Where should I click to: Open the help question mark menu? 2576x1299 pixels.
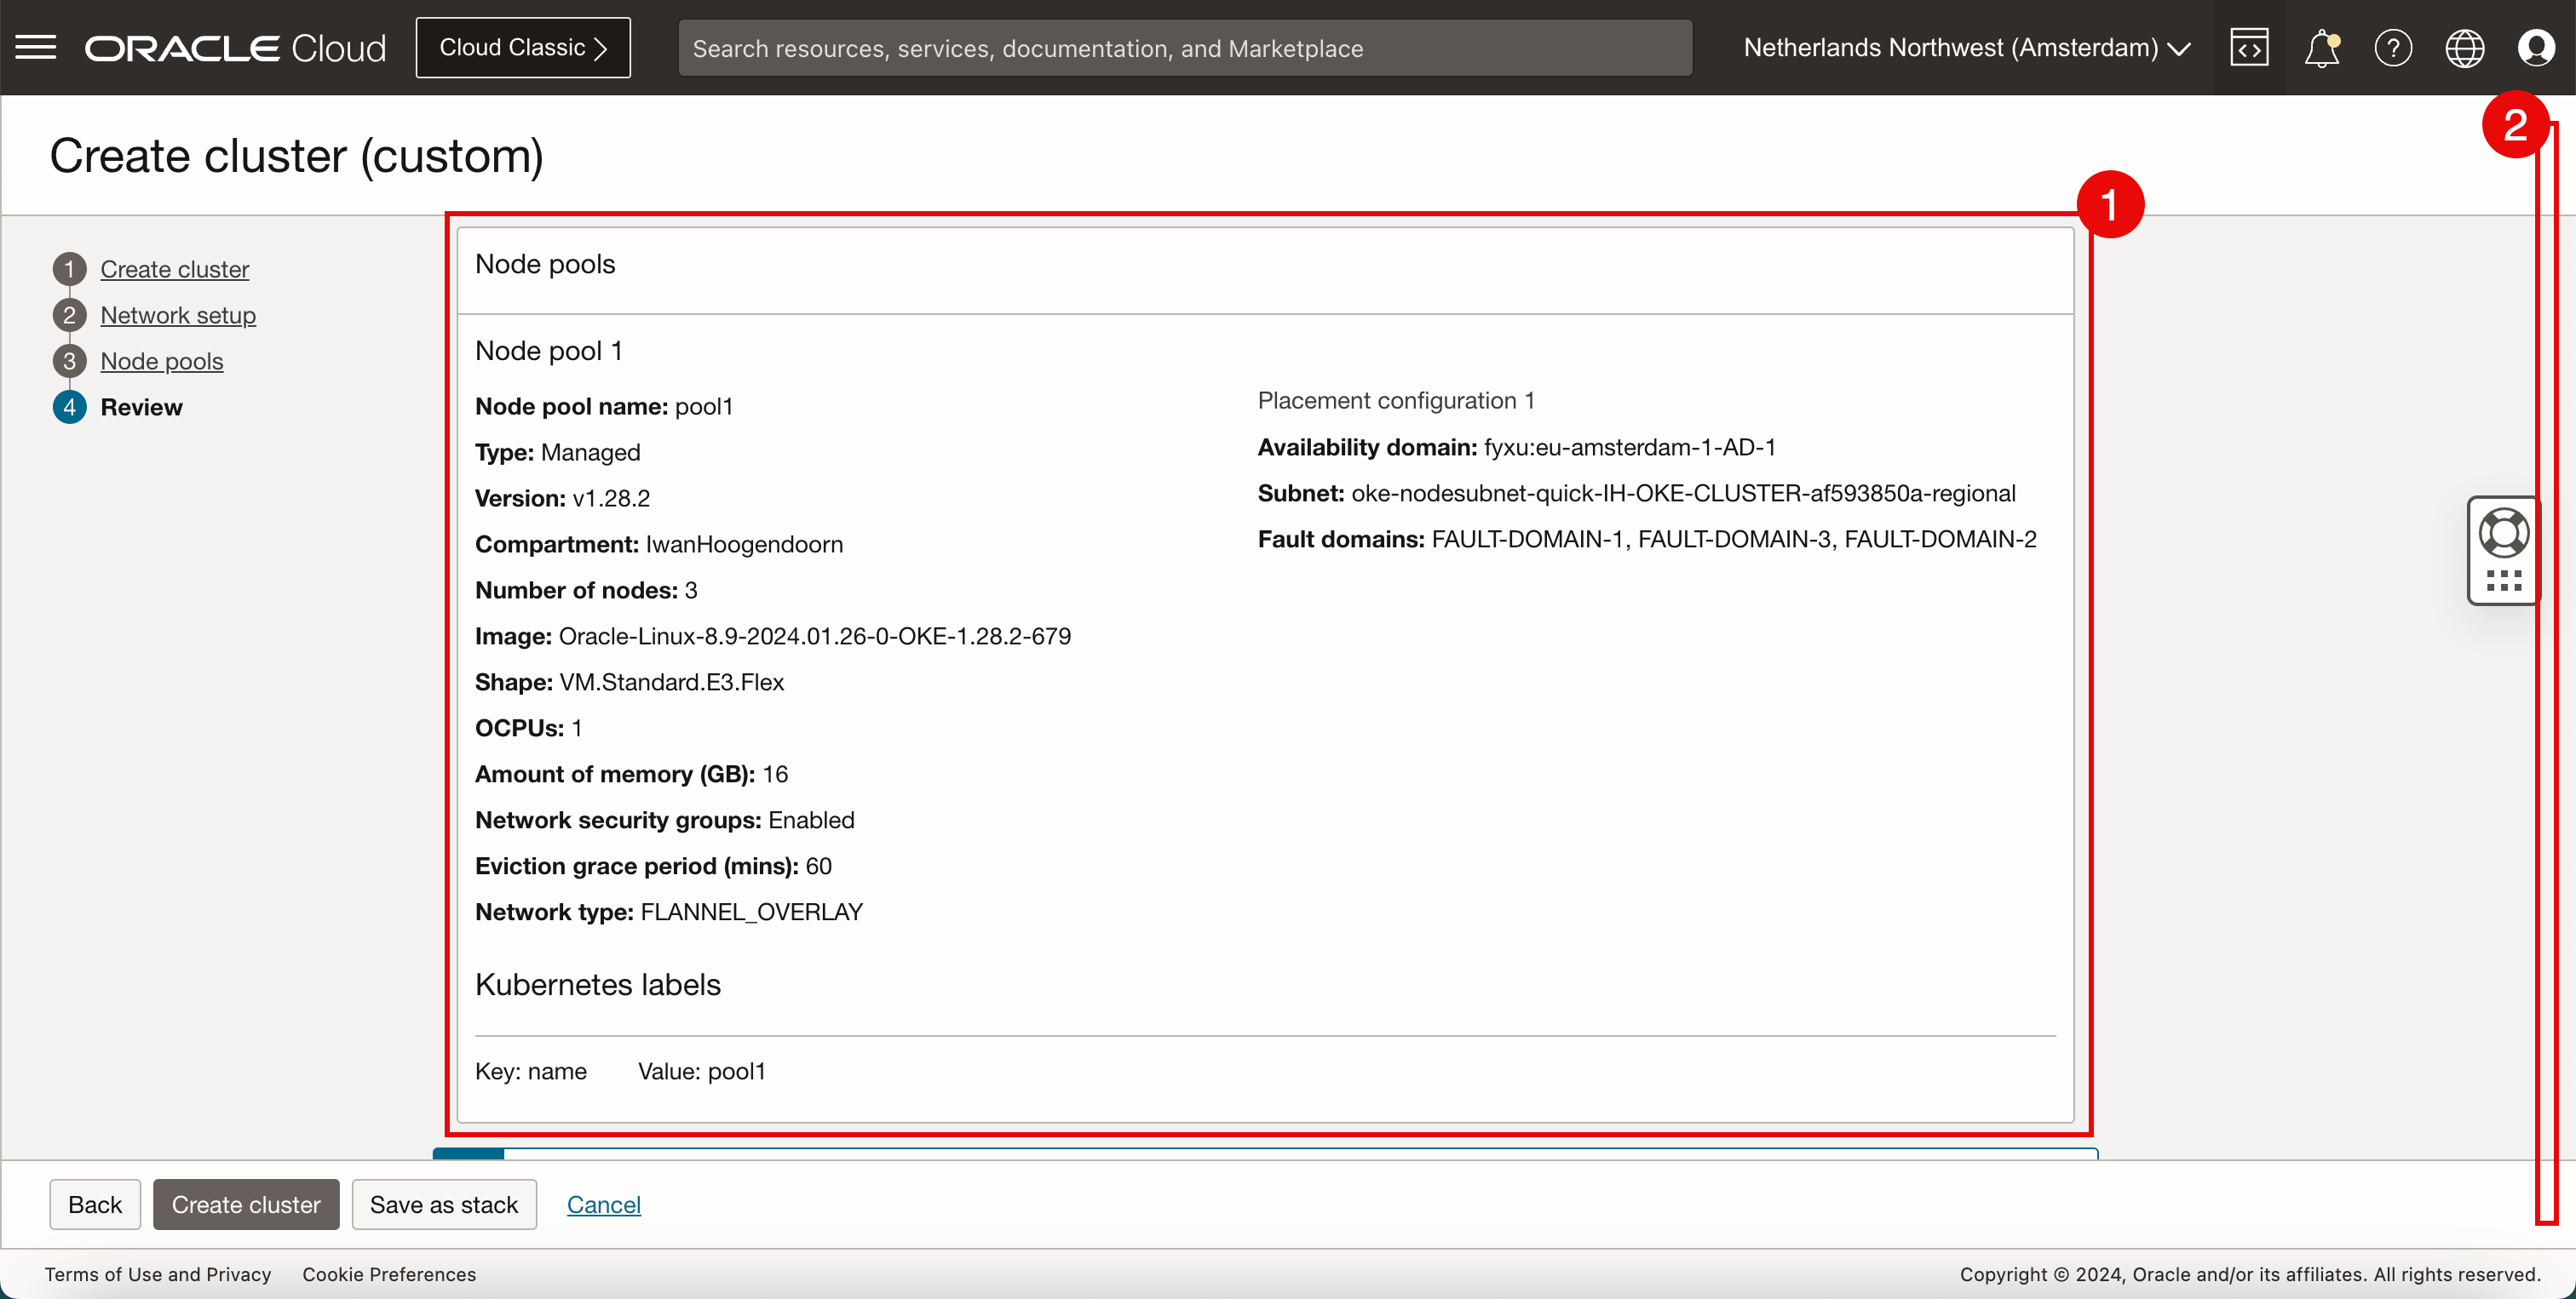[2393, 47]
